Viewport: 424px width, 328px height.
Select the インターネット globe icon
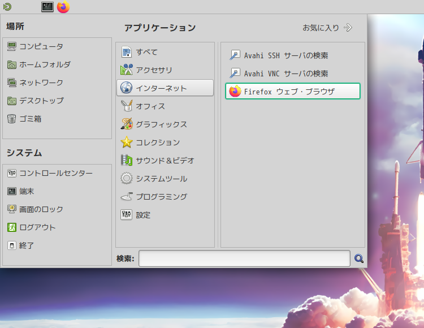126,88
